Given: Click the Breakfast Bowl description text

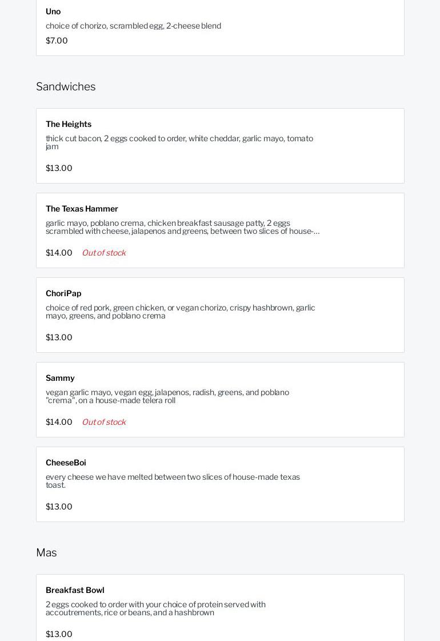Looking at the screenshot, I should (x=155, y=608).
